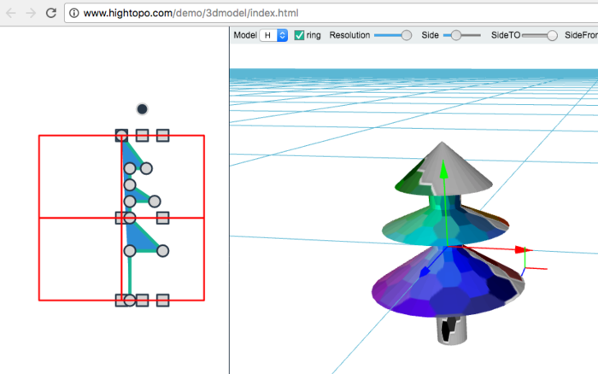The height and width of the screenshot is (374, 598).
Task: Show site info via the circled i icon
Action: pos(74,13)
